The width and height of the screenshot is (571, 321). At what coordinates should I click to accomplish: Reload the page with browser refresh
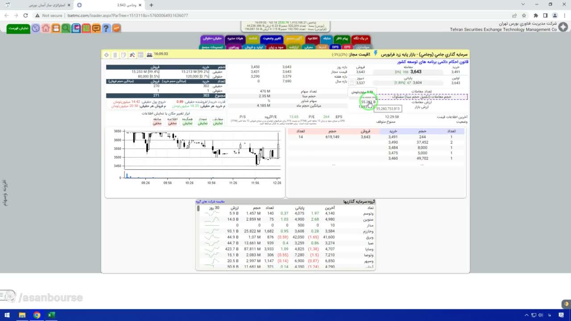click(x=25, y=15)
